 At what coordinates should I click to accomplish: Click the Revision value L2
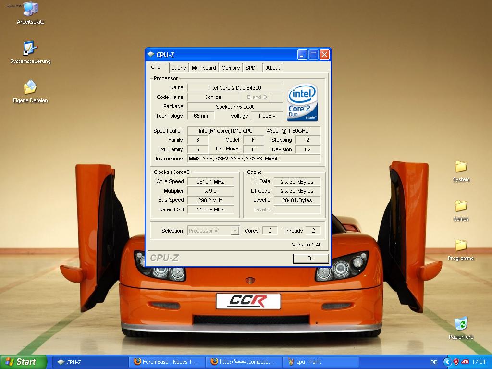[x=308, y=149]
